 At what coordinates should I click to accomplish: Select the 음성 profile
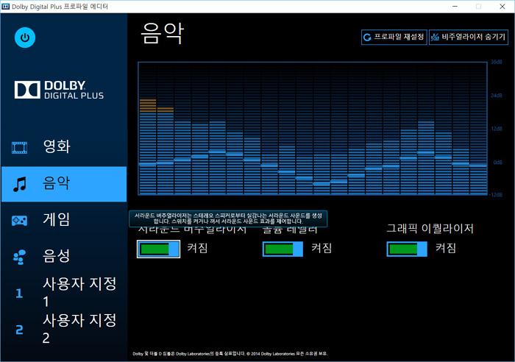pyautogui.click(x=64, y=256)
